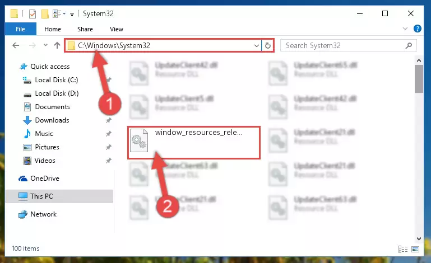Screen dimensions: 431x263
Task: Click the window_resources_rele DLL gear icon
Action: click(x=139, y=140)
